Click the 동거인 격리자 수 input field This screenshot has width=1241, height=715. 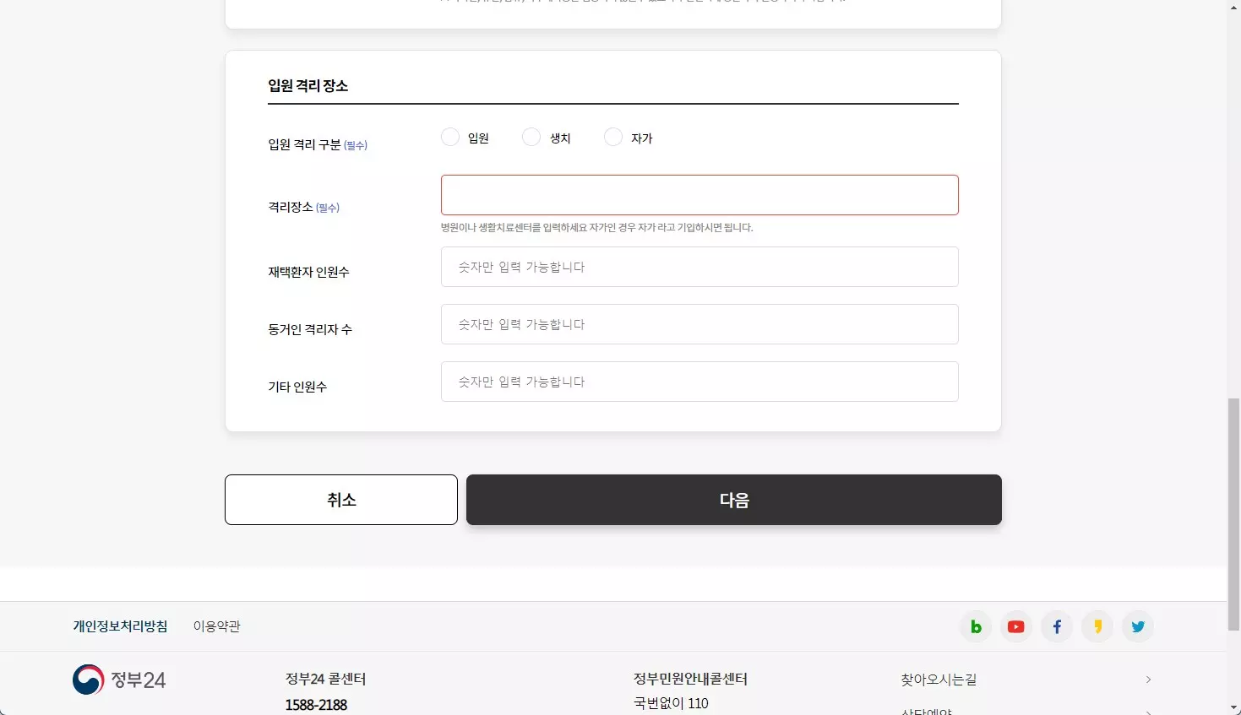click(x=699, y=324)
